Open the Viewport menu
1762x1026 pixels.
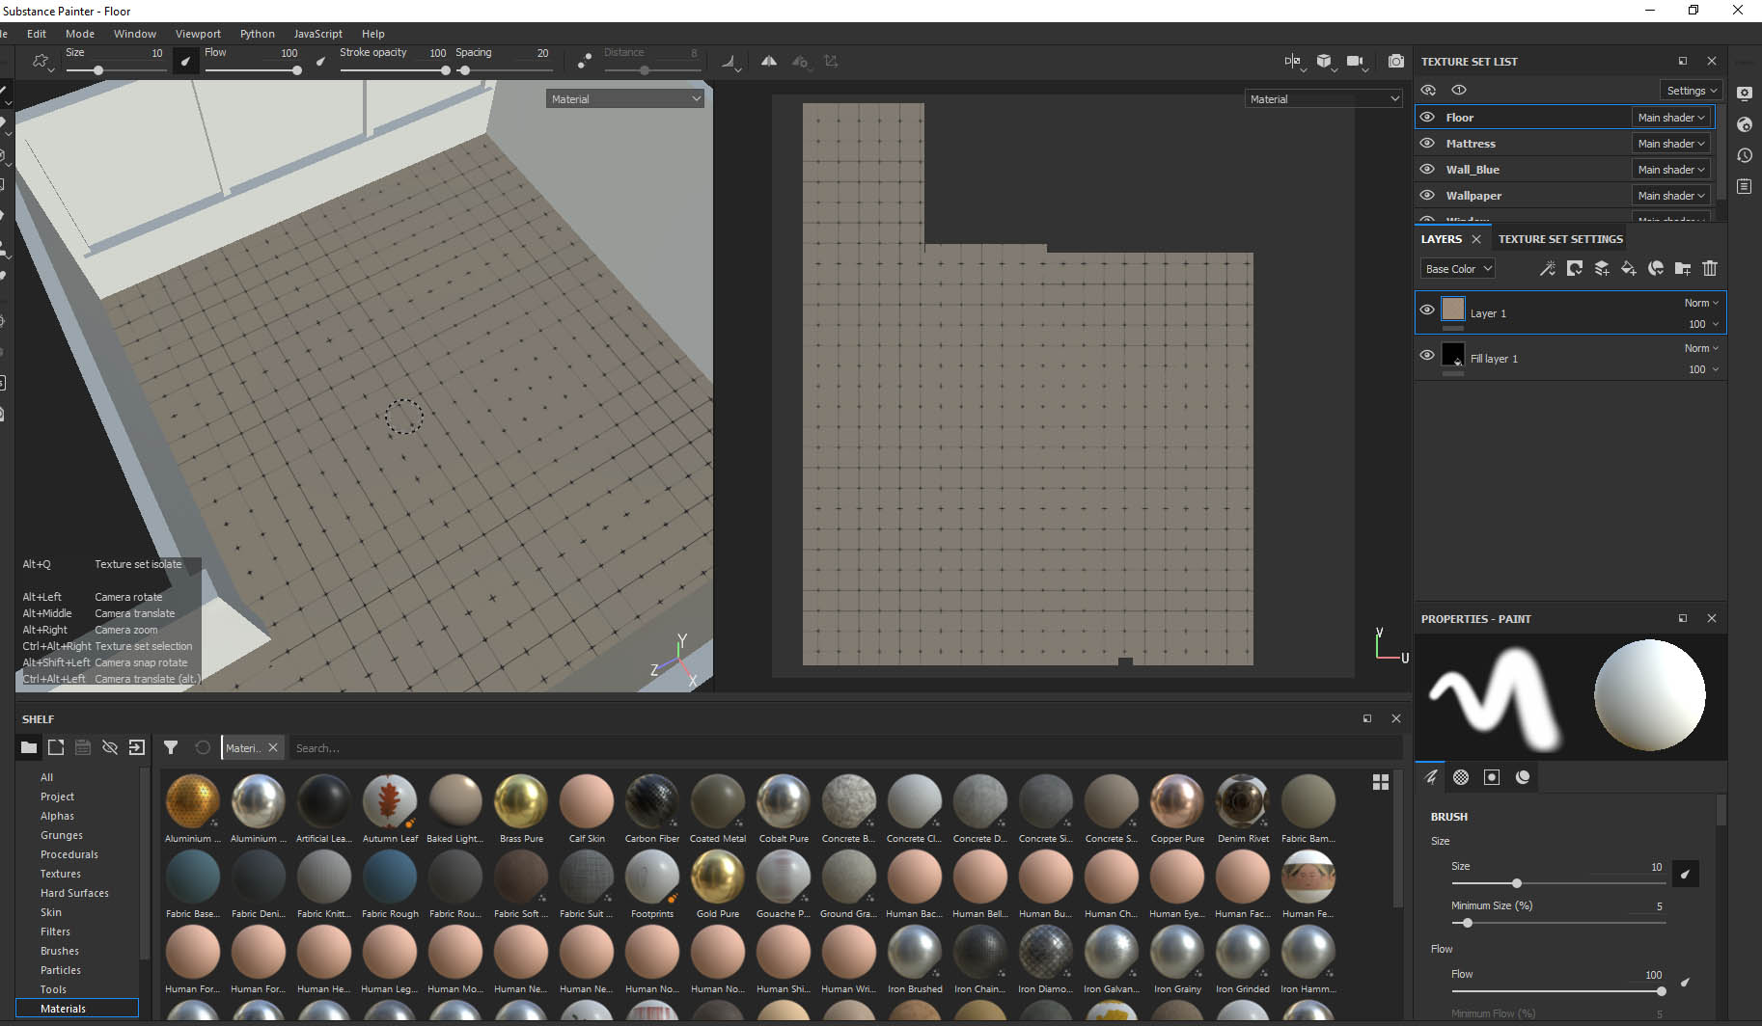(198, 34)
